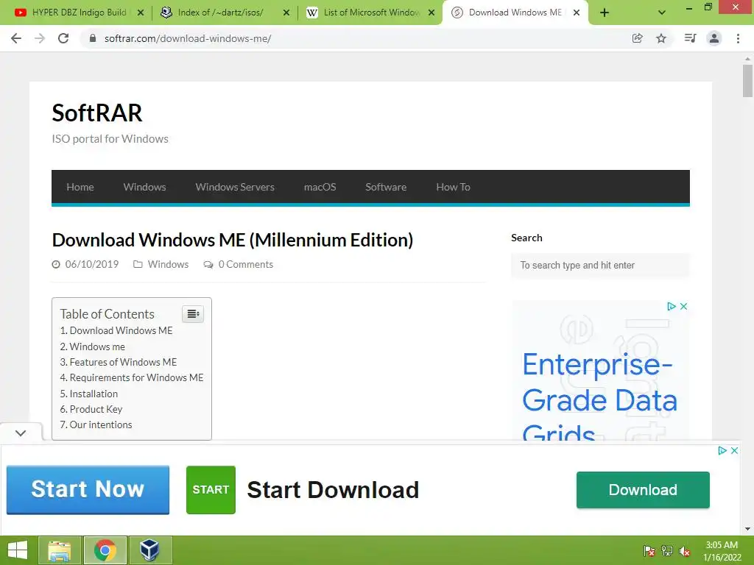
Task: Close the List of Microsoft Windows tab
Action: pyautogui.click(x=431, y=13)
